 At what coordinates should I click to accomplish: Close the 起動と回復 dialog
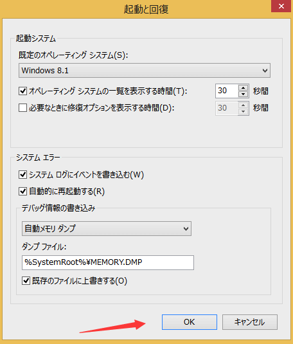pyautogui.click(x=281, y=6)
